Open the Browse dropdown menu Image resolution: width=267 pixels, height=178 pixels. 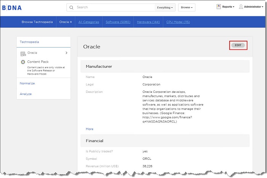tap(187, 8)
